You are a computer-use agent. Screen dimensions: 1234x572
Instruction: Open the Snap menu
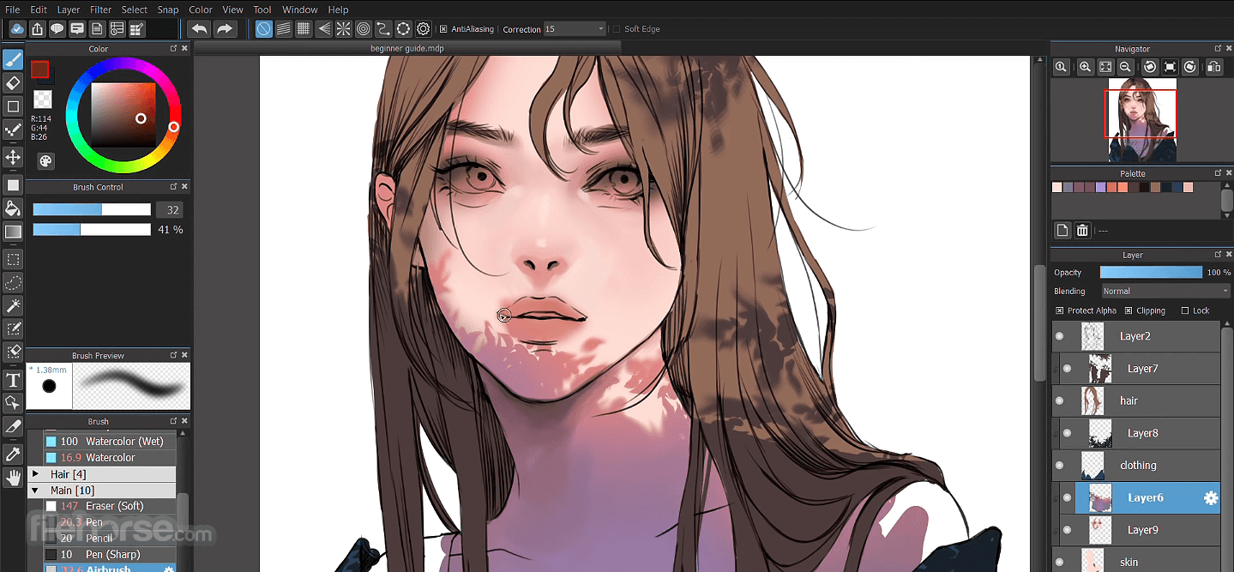168,9
